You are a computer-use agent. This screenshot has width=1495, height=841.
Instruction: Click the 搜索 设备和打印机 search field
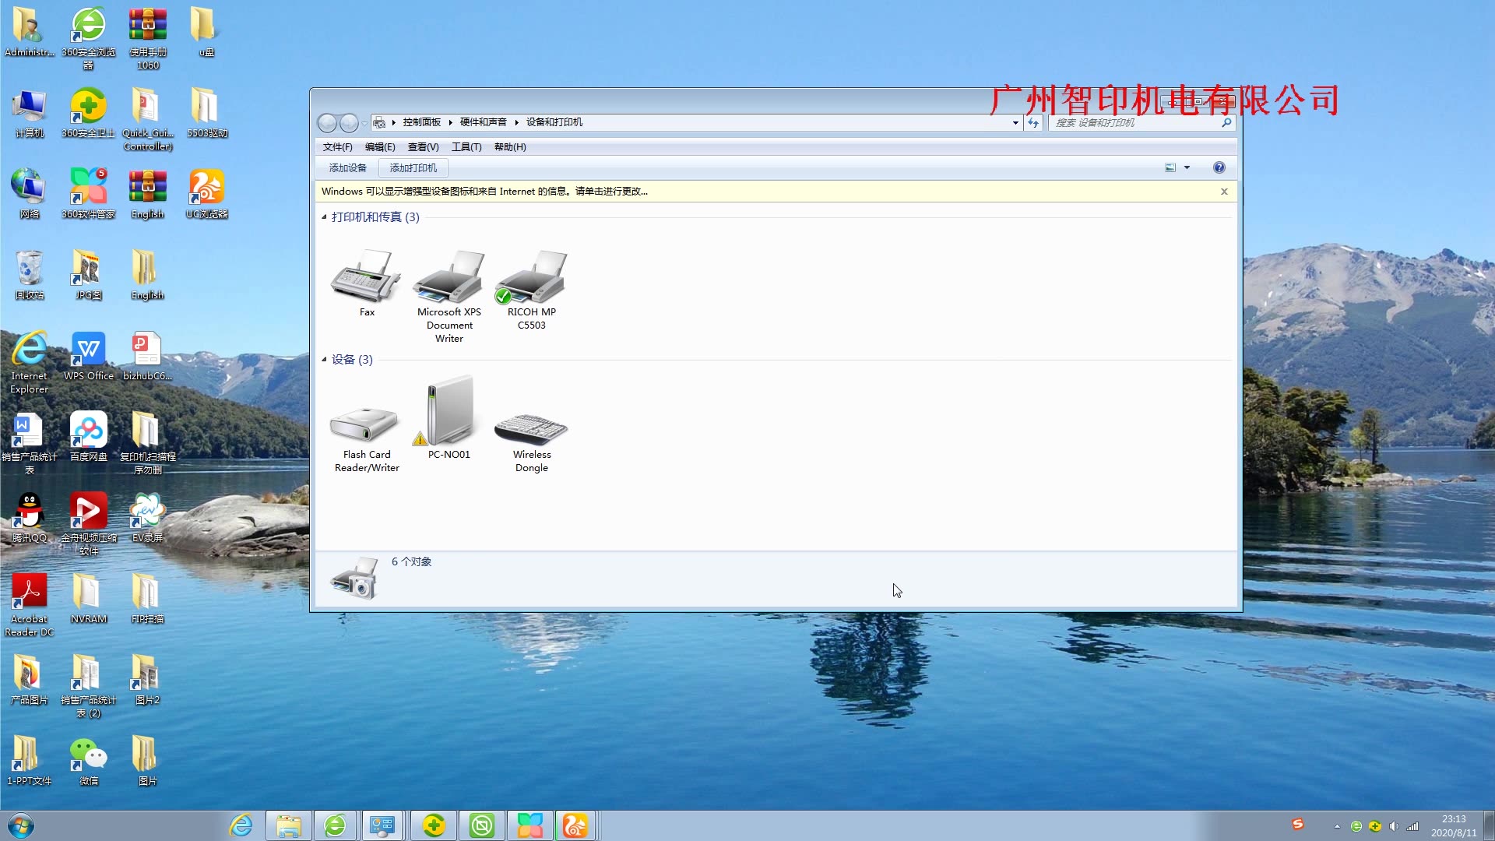1135,122
